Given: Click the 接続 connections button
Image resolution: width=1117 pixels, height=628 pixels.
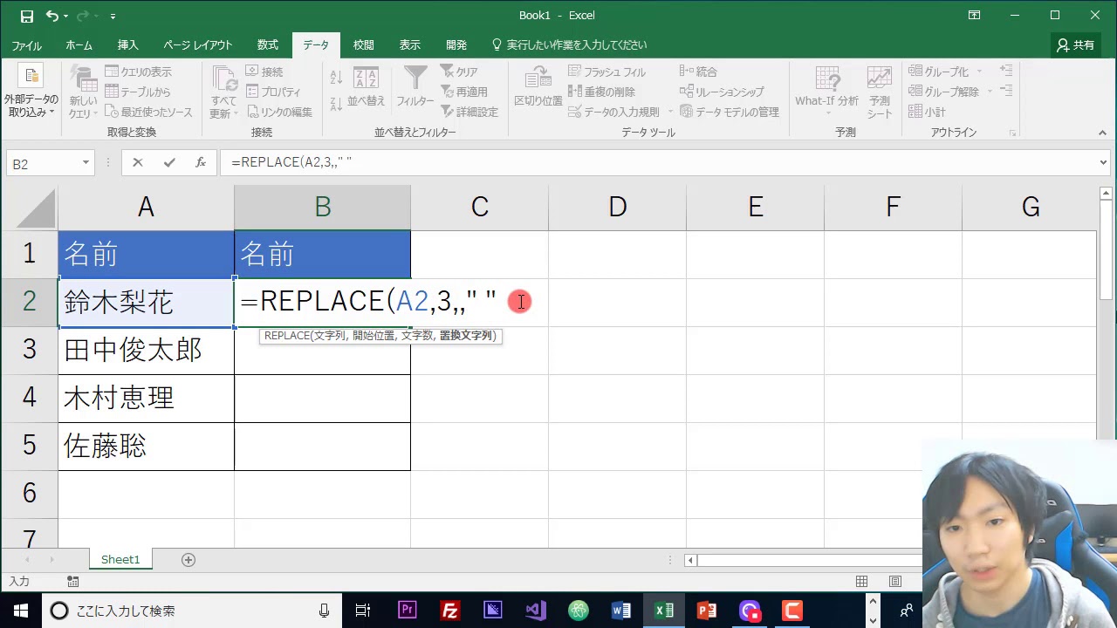Looking at the screenshot, I should click(x=264, y=72).
